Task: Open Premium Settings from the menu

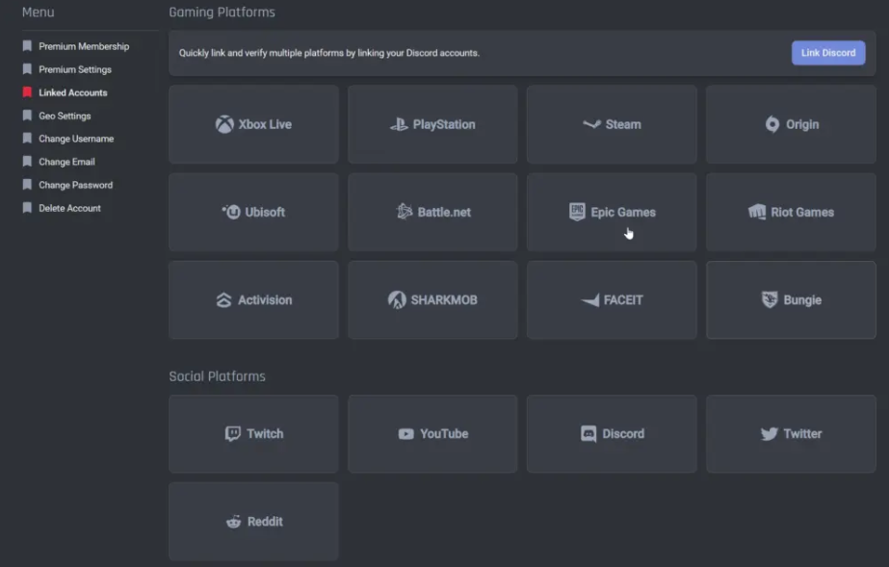Action: click(x=75, y=69)
